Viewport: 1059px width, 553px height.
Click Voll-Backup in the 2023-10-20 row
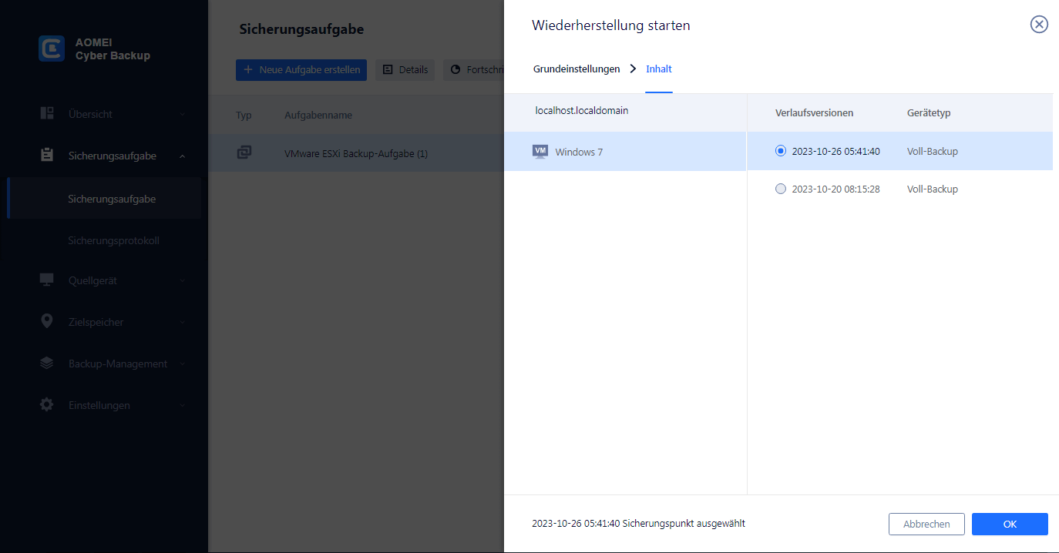(933, 189)
